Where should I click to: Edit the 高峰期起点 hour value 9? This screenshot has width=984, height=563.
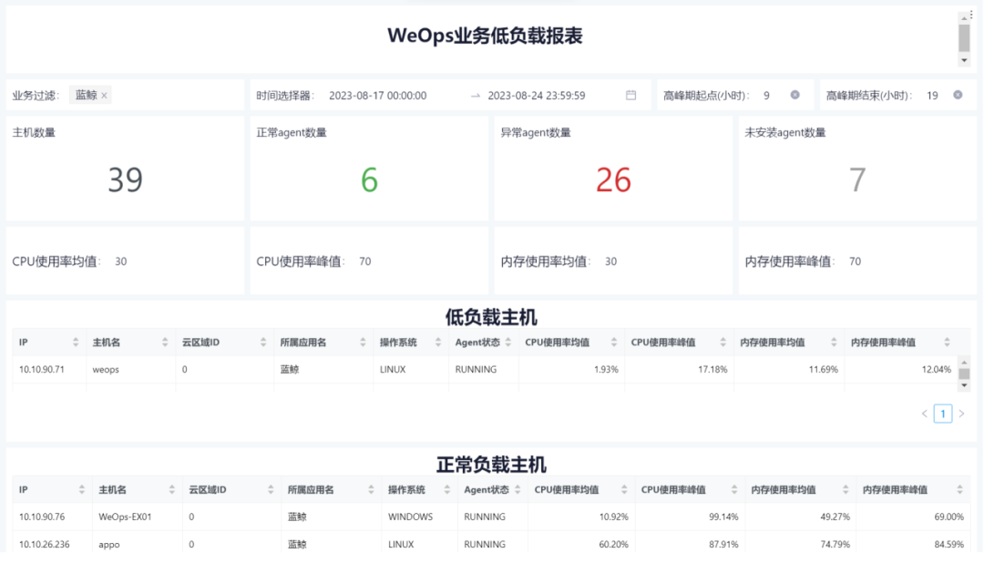click(x=766, y=96)
